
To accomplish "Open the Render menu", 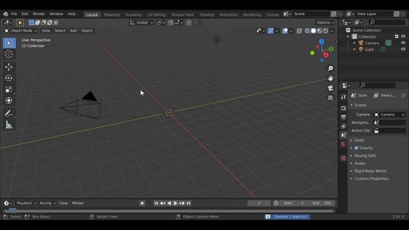I will [39, 14].
